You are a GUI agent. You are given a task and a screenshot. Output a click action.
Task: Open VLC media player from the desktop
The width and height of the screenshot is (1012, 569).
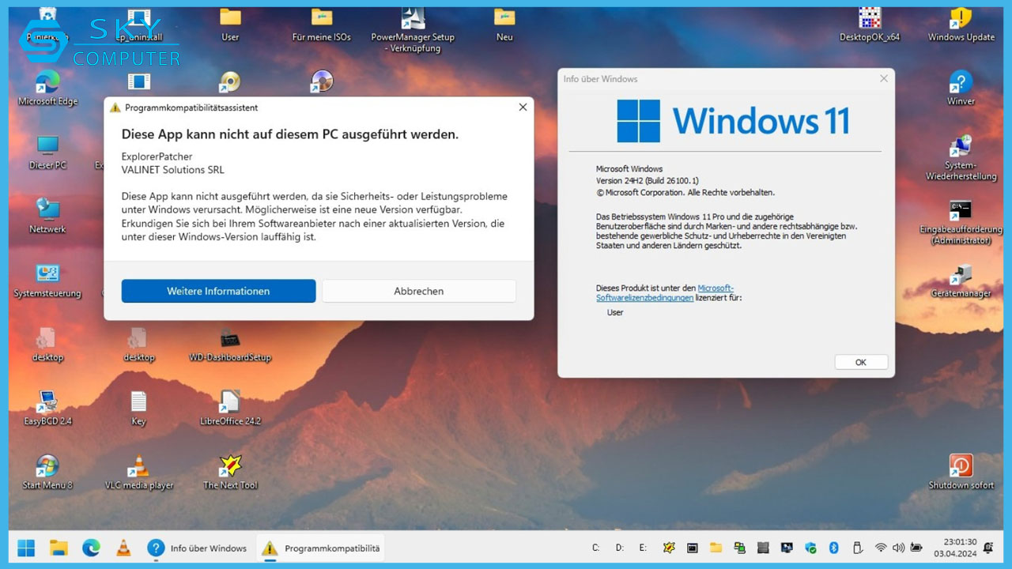click(x=138, y=466)
